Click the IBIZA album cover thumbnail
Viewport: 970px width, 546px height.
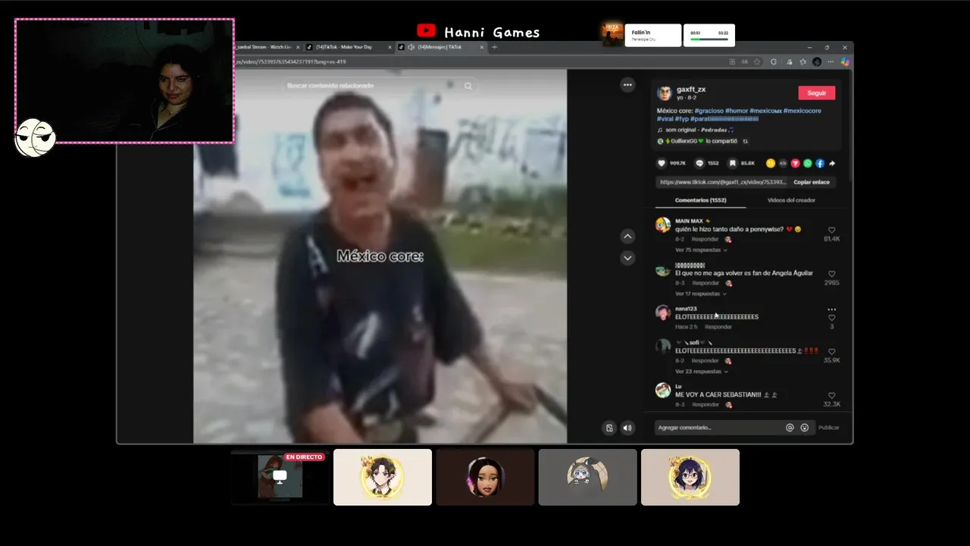(x=612, y=34)
